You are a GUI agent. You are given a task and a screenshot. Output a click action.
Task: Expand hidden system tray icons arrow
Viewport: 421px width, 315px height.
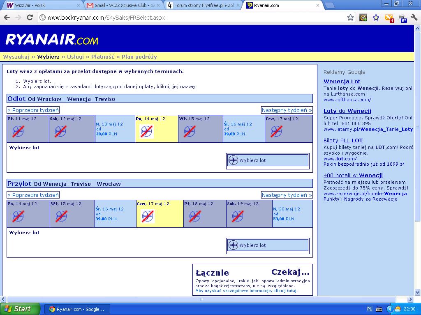[x=390, y=309]
